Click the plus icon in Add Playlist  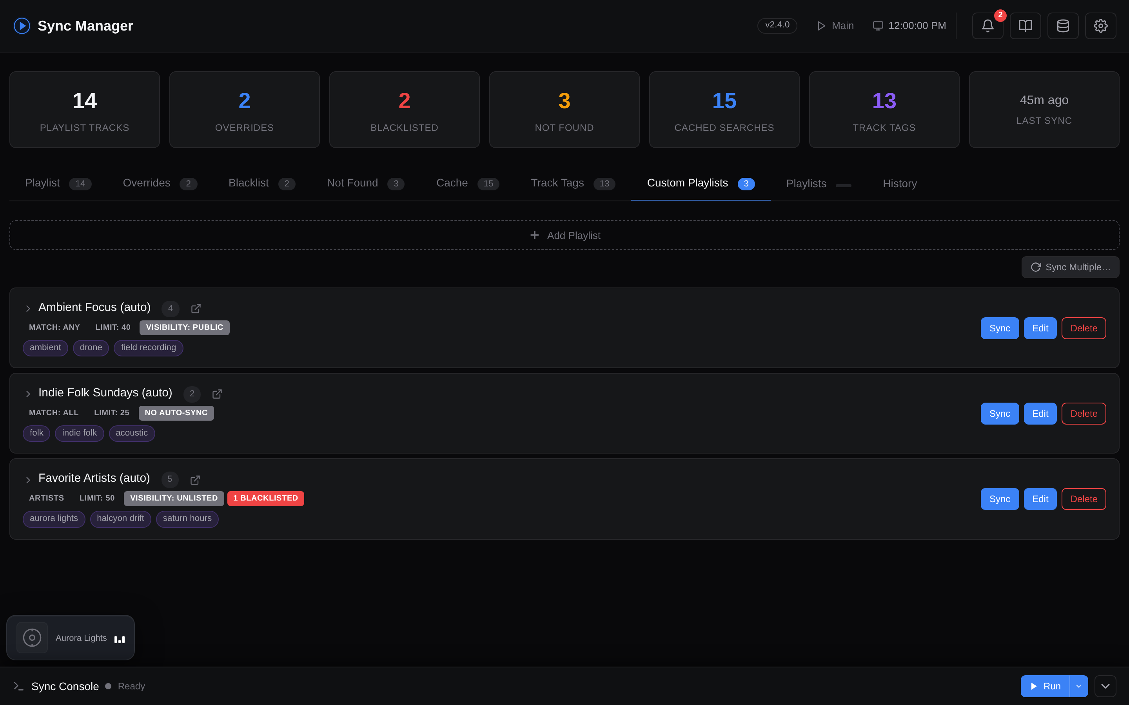(535, 235)
